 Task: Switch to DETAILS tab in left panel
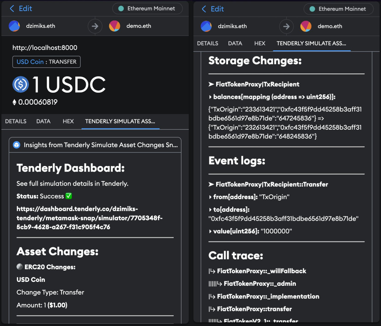point(16,121)
